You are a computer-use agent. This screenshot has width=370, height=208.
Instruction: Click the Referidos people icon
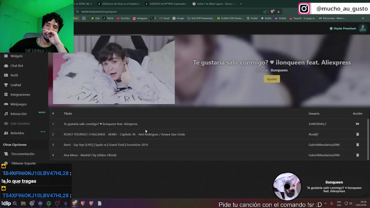pos(6,133)
